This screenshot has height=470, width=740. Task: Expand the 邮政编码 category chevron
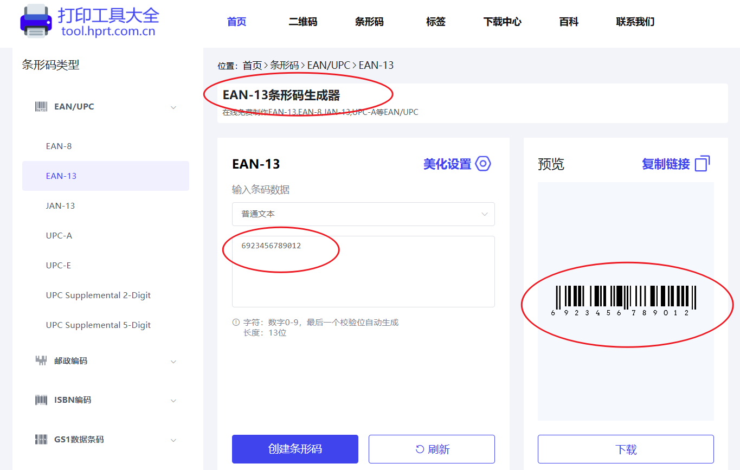(173, 362)
